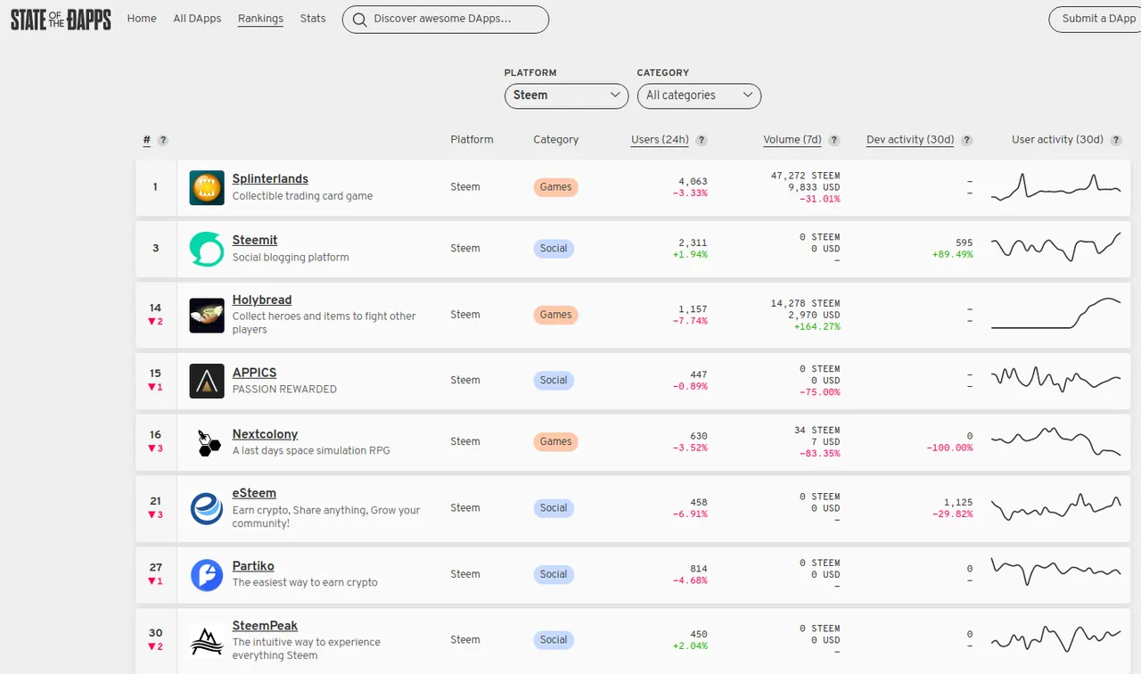The width and height of the screenshot is (1141, 674).
Task: Open the eSteem app icon
Action: coord(207,508)
